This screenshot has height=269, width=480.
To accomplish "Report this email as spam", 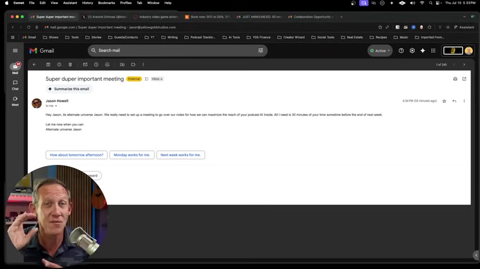I will point(59,64).
